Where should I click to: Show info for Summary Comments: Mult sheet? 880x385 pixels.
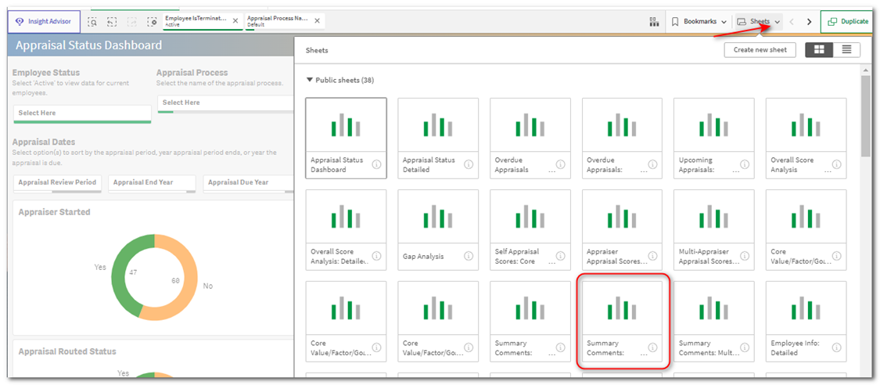745,347
